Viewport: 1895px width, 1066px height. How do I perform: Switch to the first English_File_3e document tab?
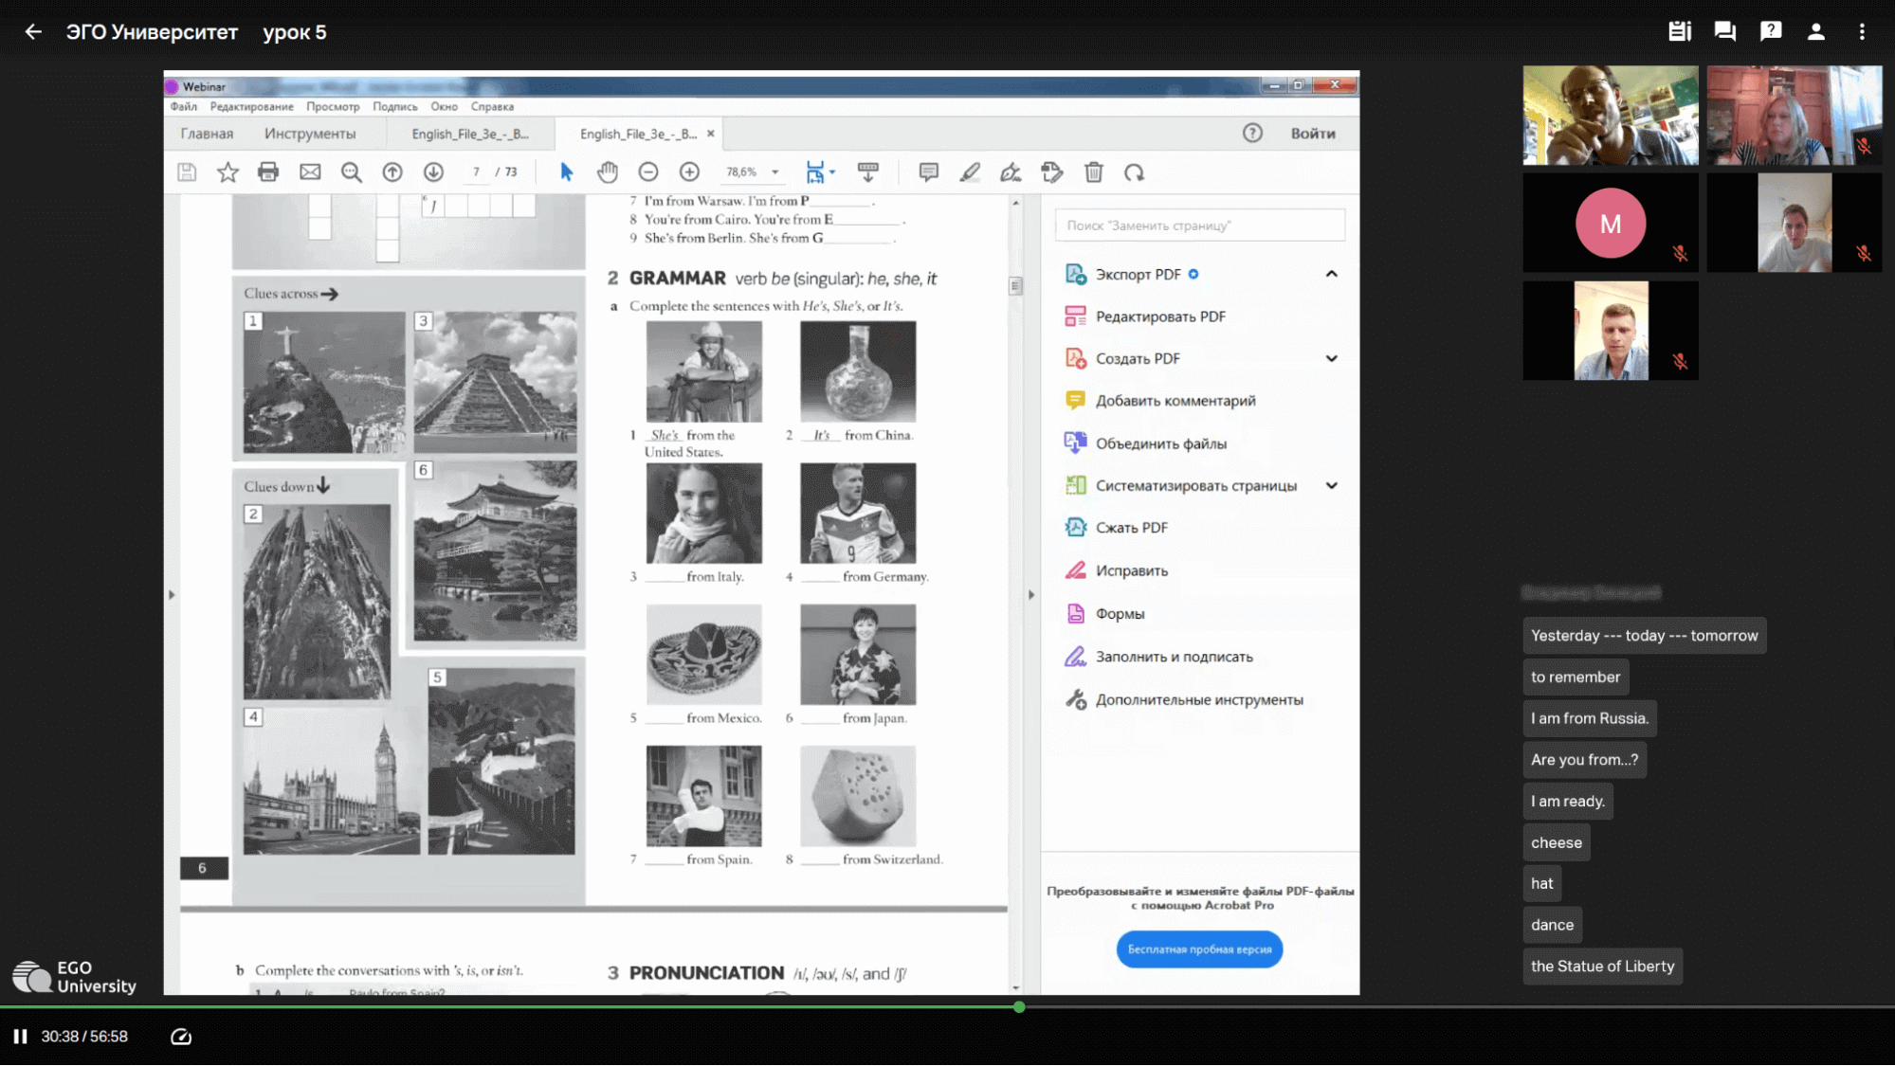pos(470,134)
